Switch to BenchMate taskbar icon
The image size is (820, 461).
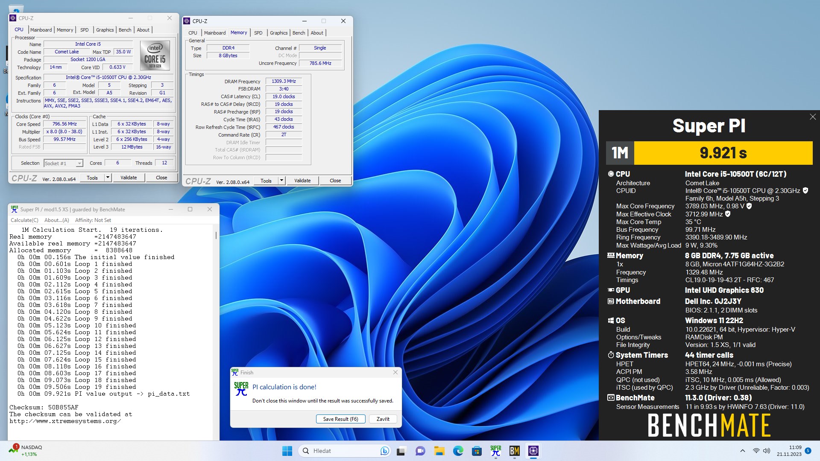[x=514, y=451]
